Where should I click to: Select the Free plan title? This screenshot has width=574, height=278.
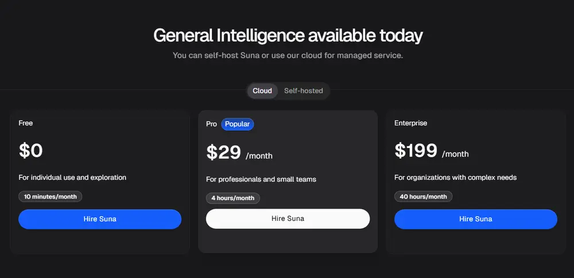[x=26, y=123]
